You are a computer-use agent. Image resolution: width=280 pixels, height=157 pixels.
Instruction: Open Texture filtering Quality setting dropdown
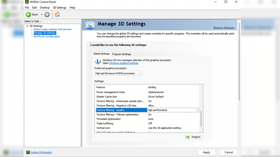pos(197,110)
